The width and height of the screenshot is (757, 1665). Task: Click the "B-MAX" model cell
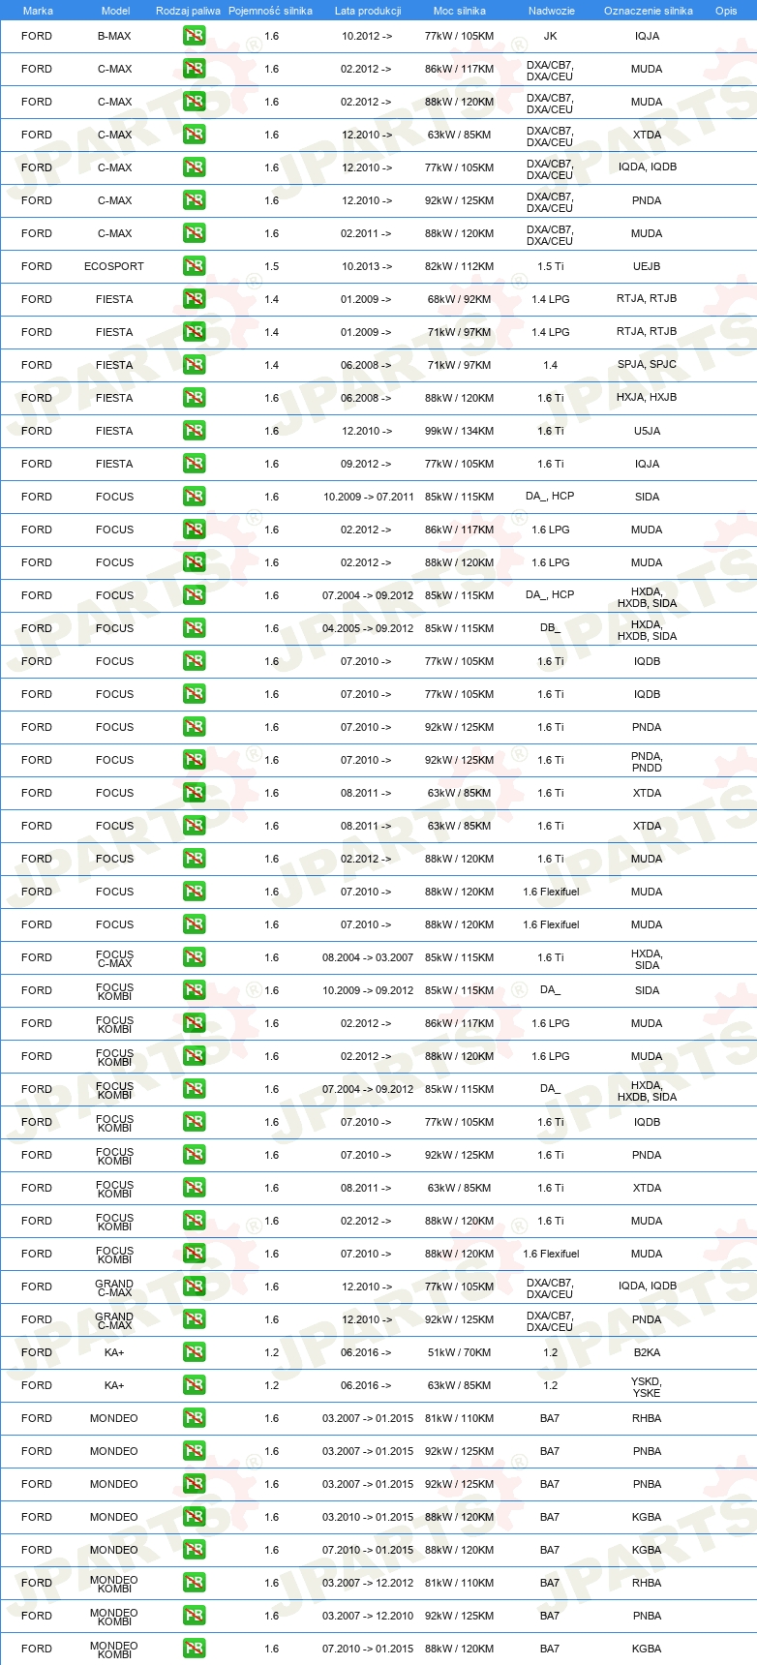(114, 36)
